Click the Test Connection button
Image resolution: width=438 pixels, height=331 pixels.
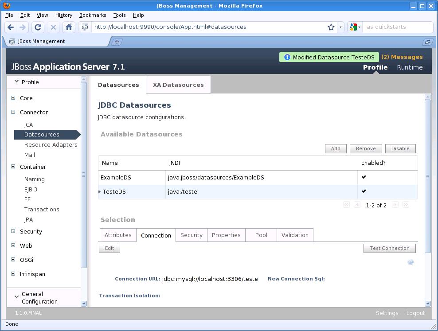point(390,248)
